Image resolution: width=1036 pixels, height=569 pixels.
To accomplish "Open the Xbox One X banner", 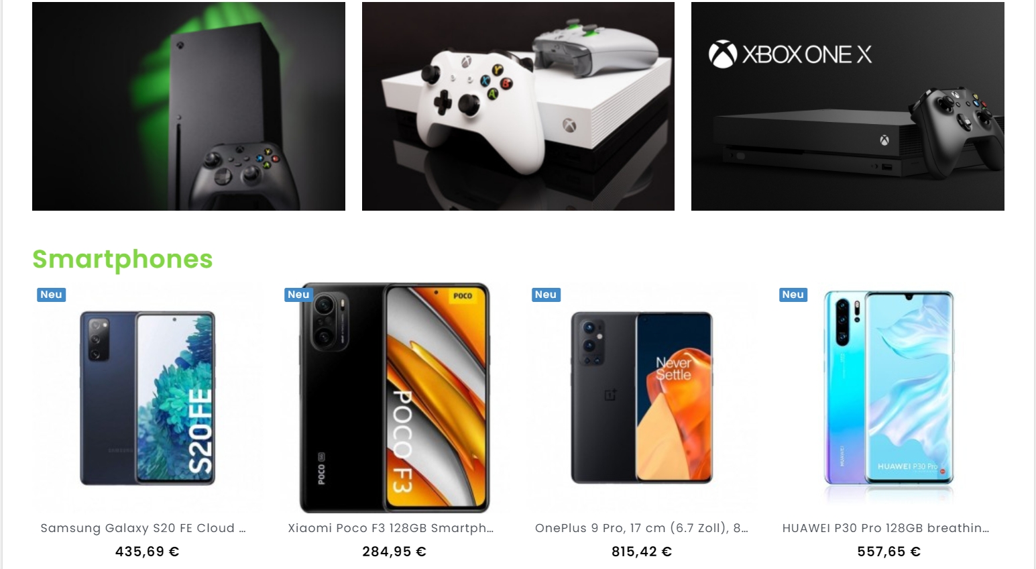I will [x=848, y=106].
